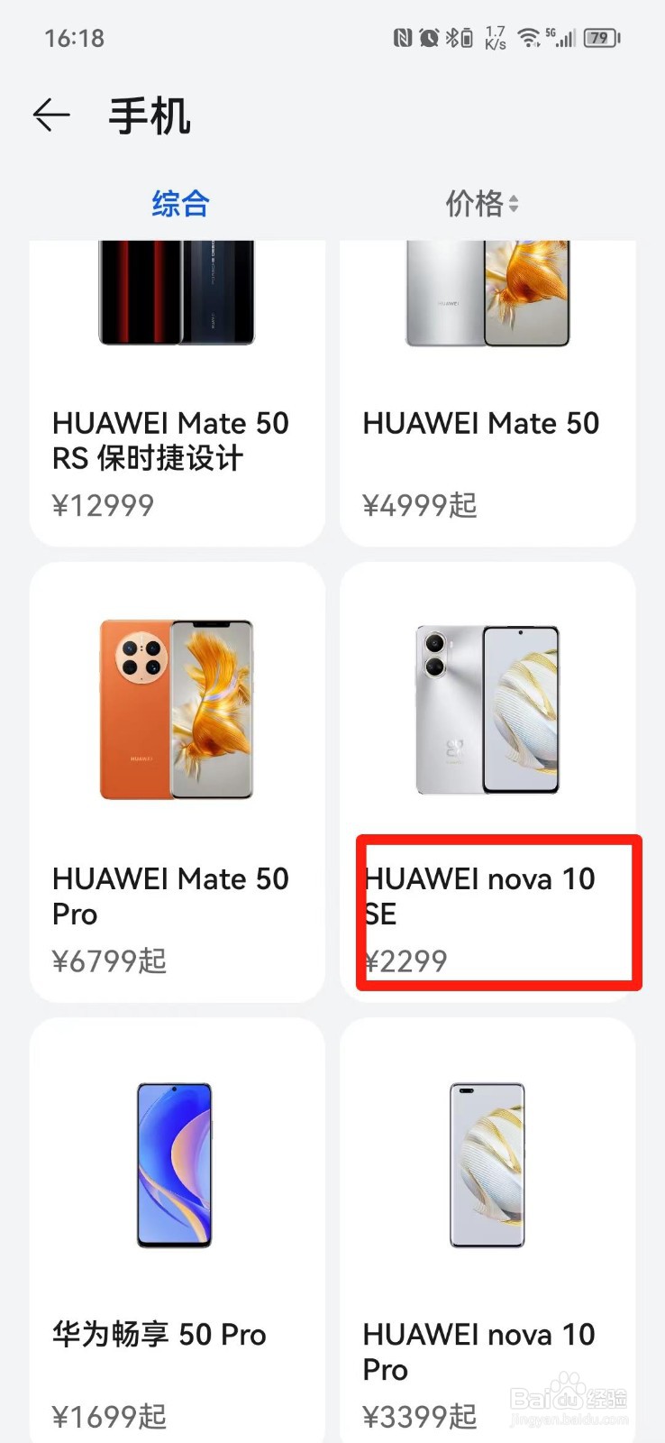The height and width of the screenshot is (1443, 665).
Task: Tap the Bluetooth status icon
Action: [x=459, y=38]
